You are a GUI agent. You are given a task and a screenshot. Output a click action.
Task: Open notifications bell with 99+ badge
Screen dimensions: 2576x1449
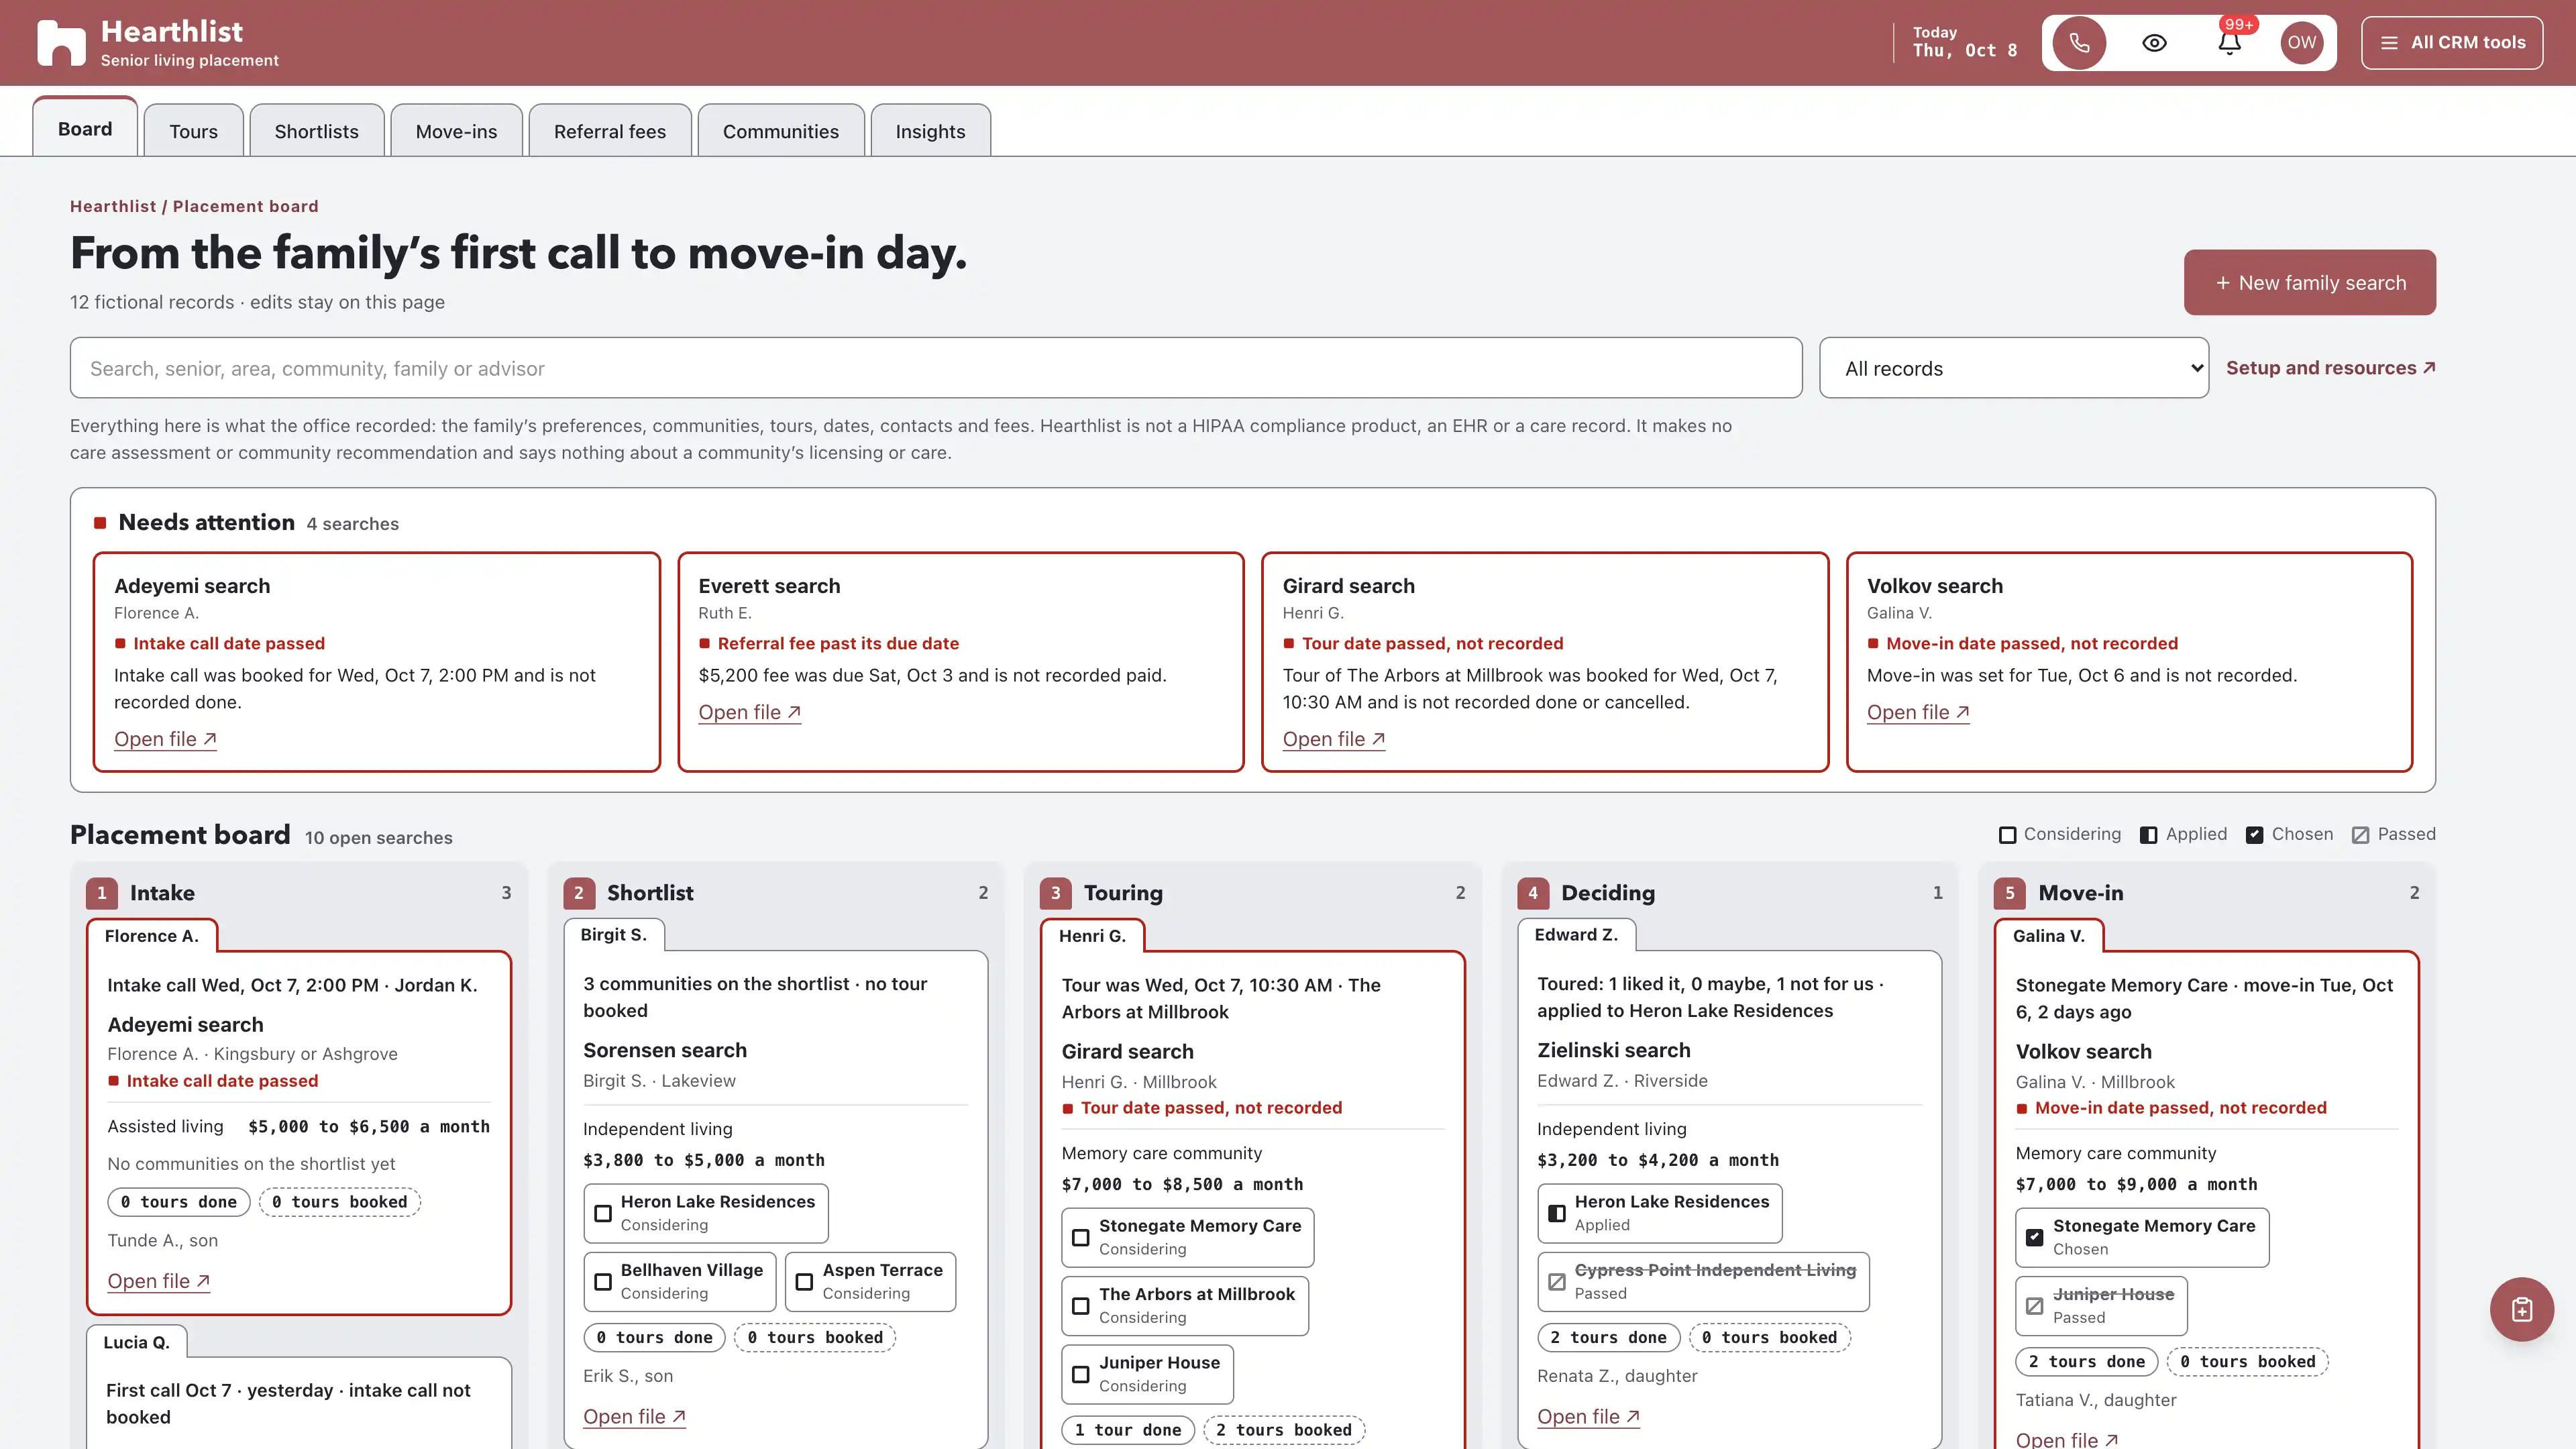click(2229, 43)
